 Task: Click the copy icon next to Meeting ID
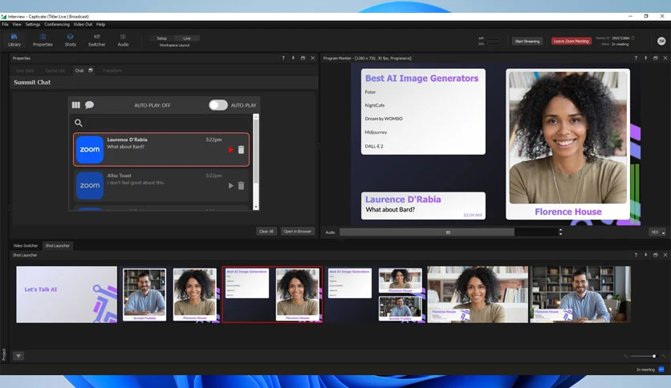[633, 38]
